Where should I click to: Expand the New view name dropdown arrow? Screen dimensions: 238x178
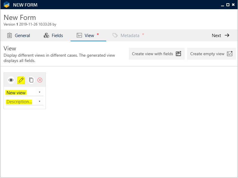point(40,93)
